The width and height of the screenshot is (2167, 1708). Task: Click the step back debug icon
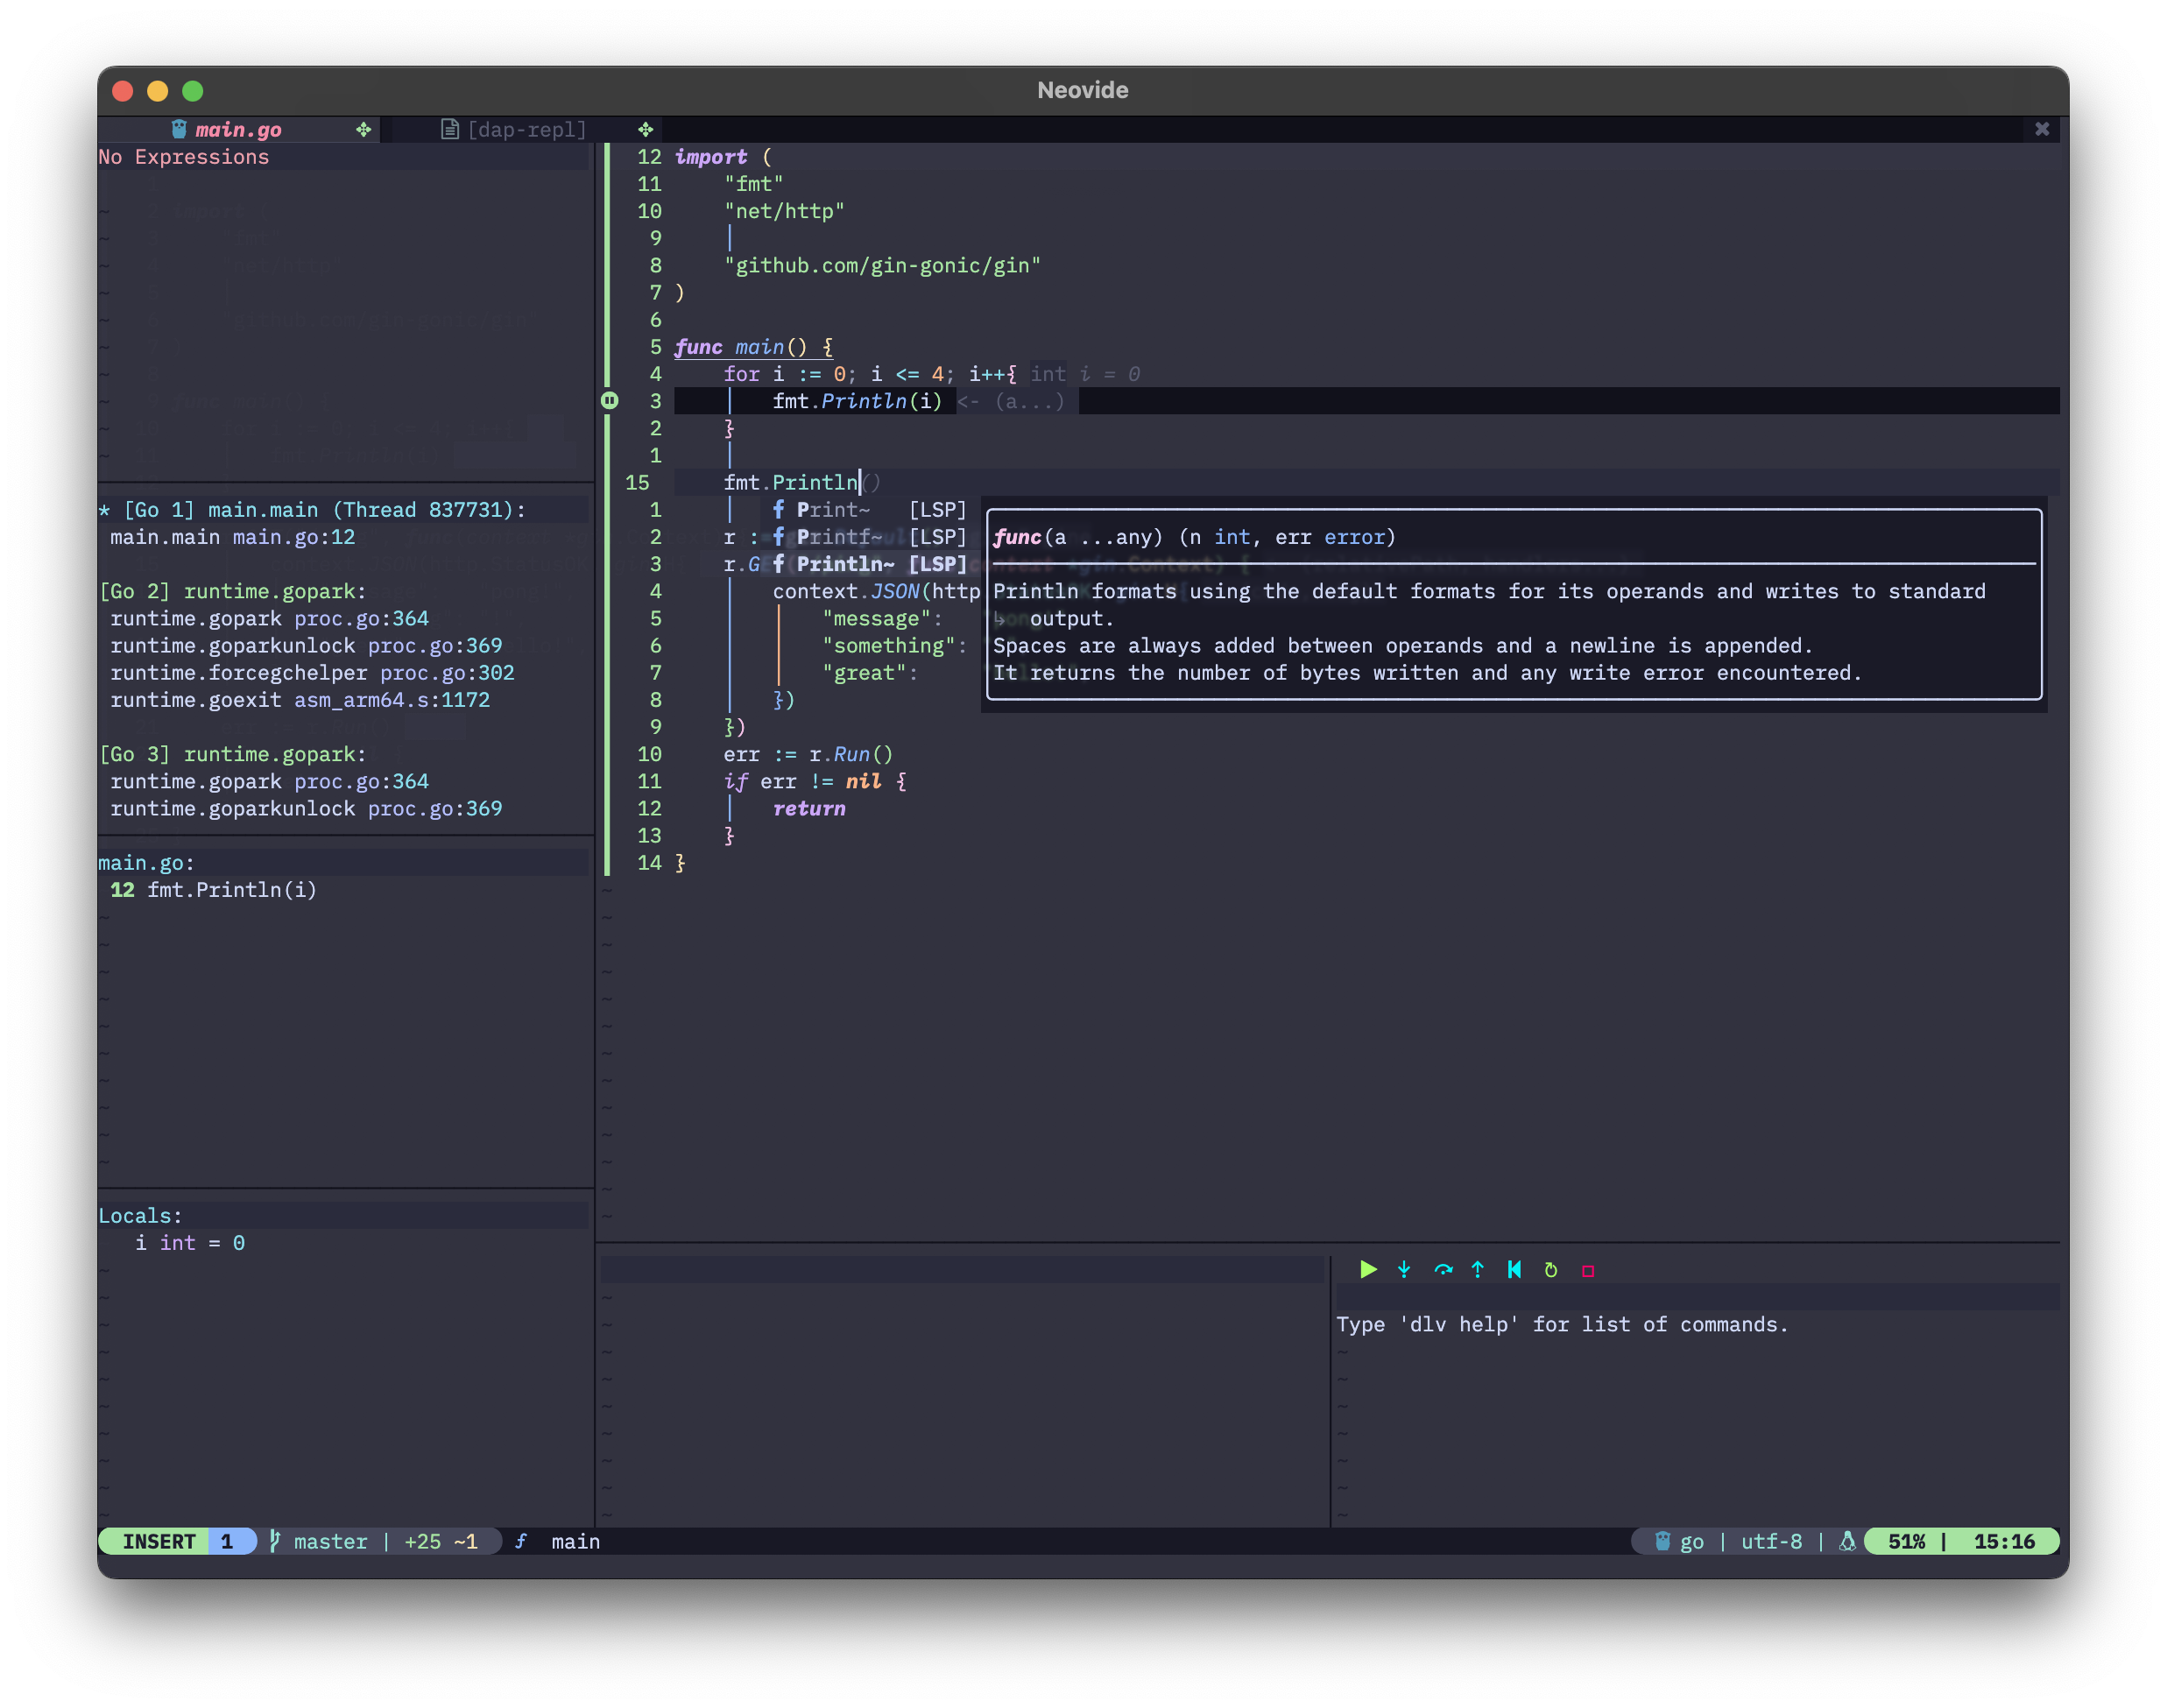point(1514,1269)
